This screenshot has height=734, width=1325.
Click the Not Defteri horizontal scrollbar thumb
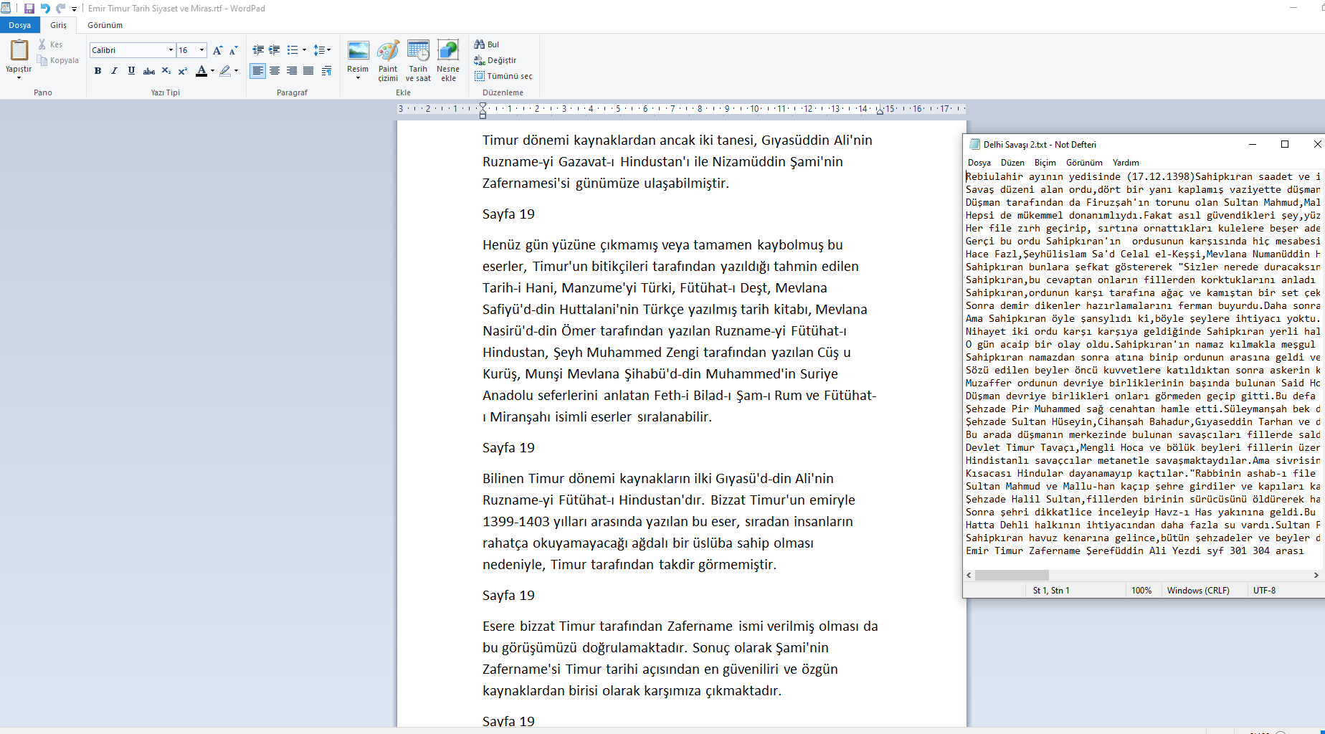pos(1012,575)
